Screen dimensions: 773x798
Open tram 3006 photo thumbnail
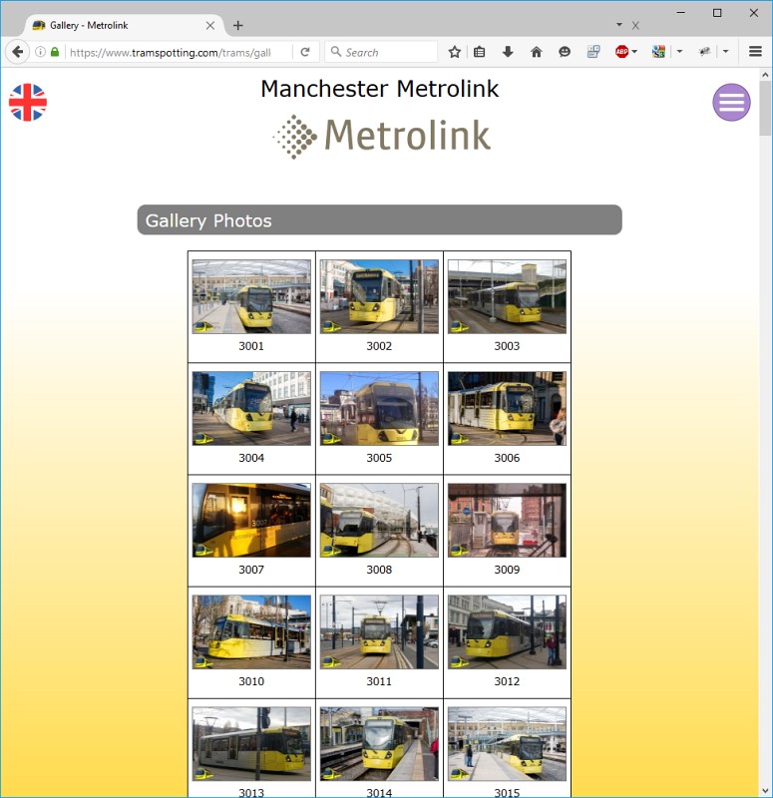(x=507, y=408)
